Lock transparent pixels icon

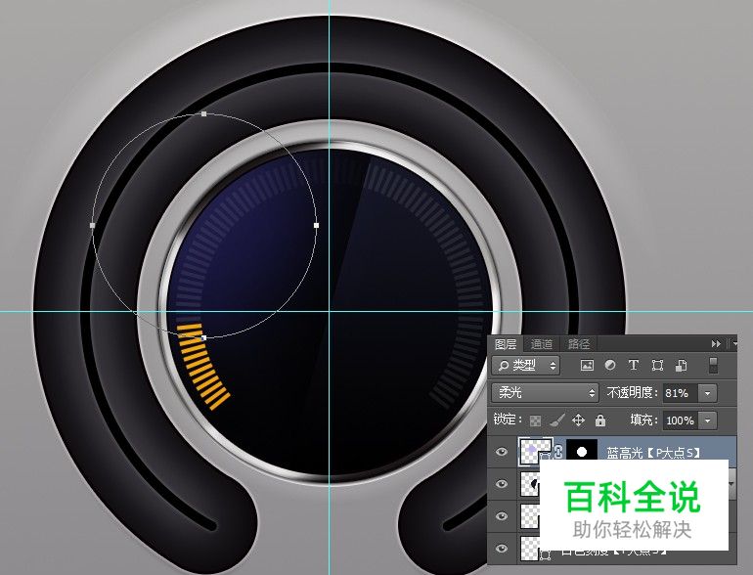[x=535, y=420]
